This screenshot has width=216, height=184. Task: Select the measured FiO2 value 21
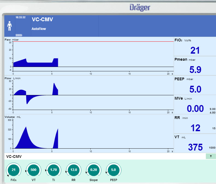tap(195, 50)
